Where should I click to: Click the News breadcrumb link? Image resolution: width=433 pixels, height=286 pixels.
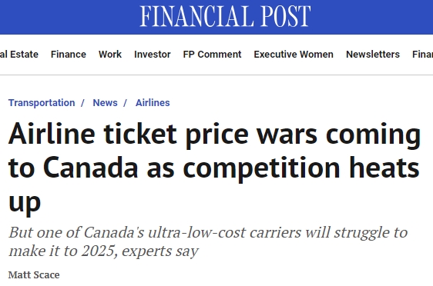coord(105,103)
